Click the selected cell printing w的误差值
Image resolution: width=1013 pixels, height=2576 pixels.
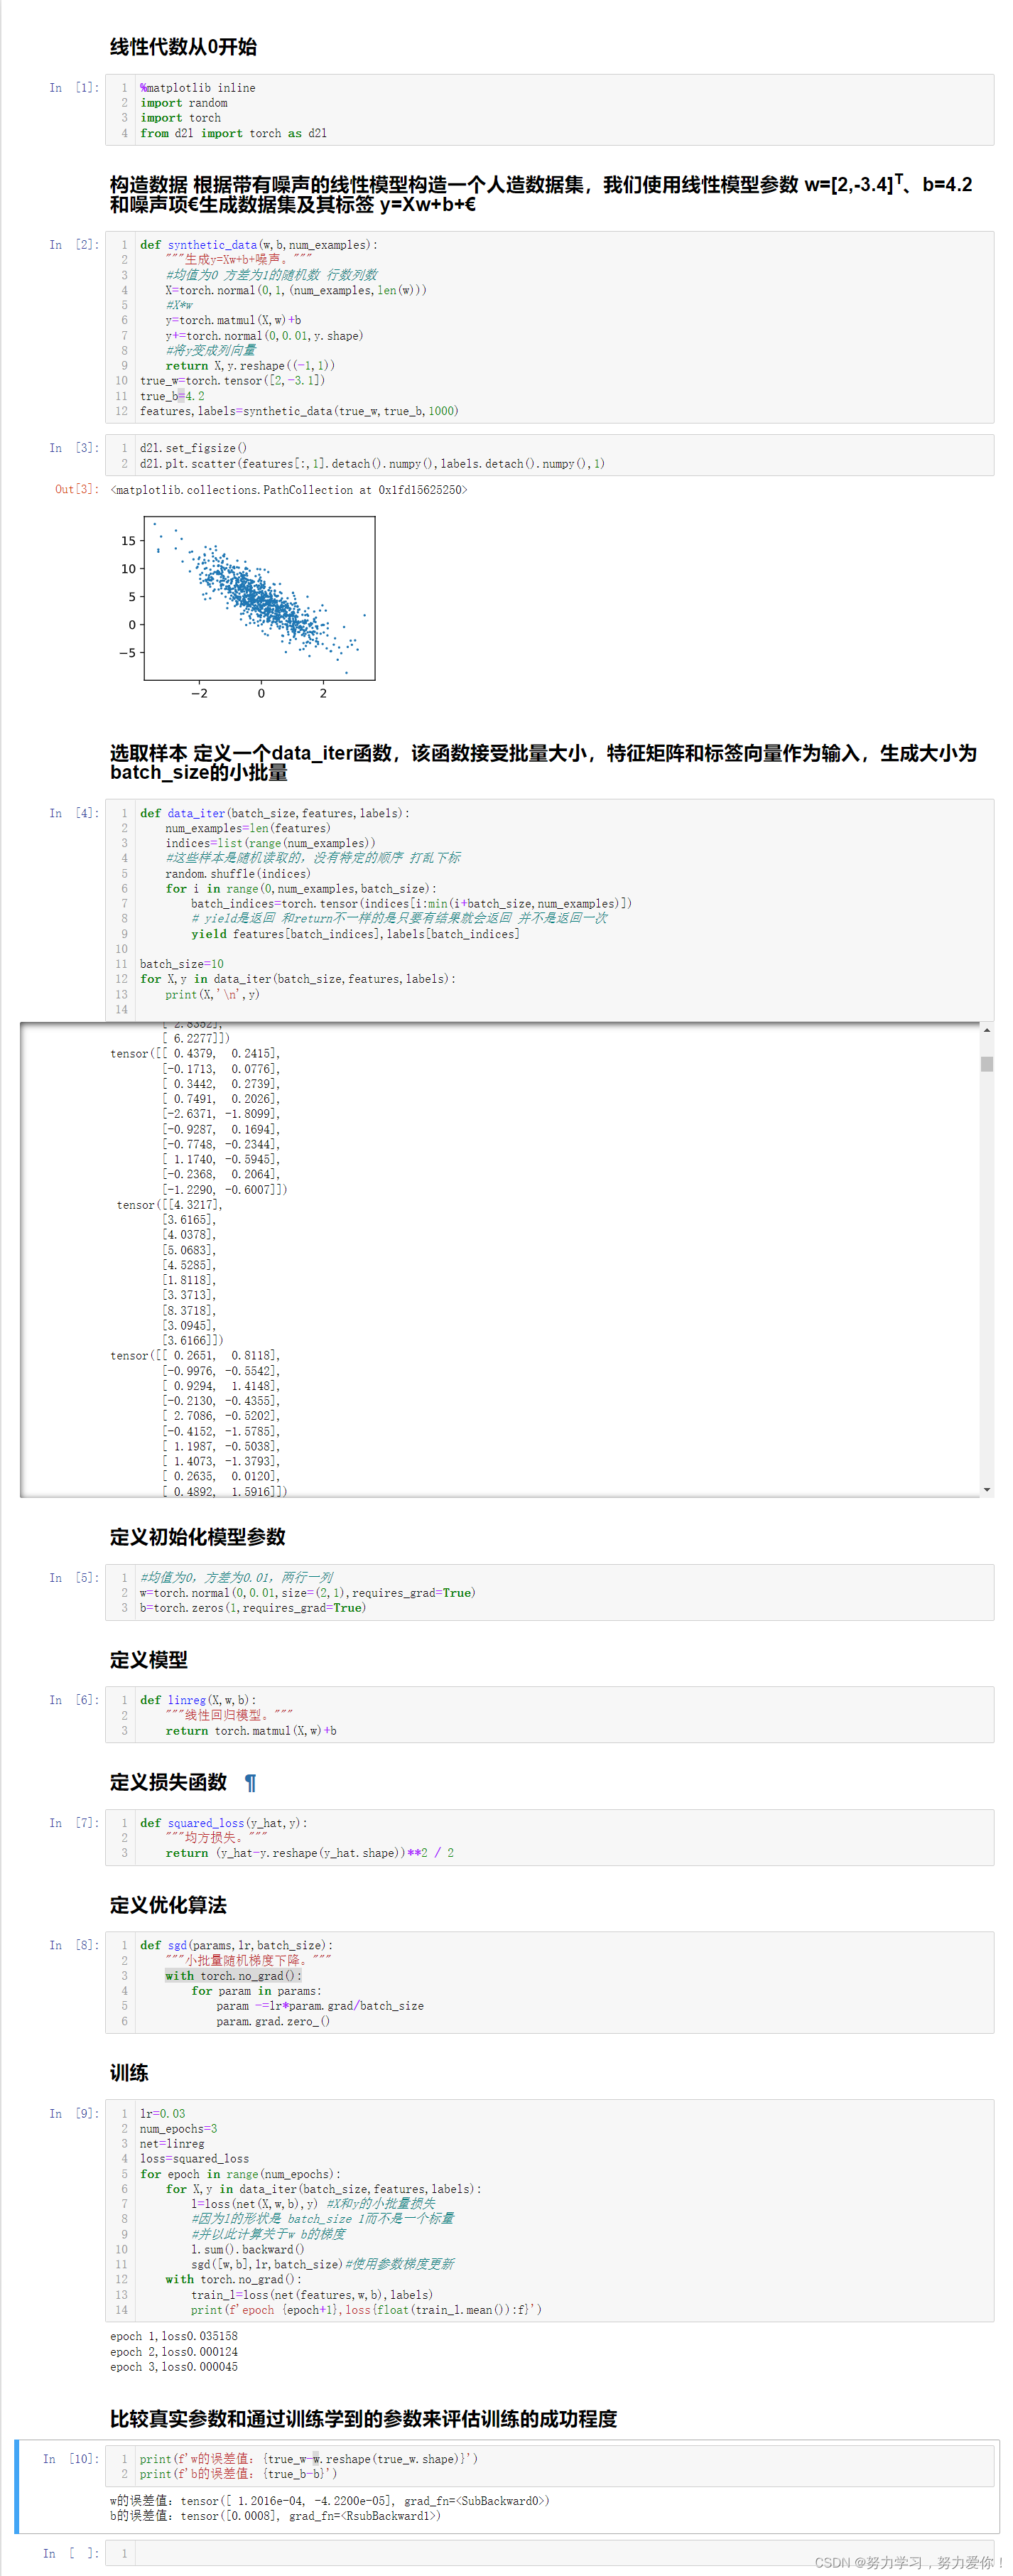pos(549,2465)
